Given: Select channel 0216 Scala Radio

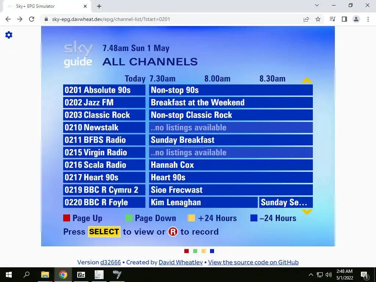Looking at the screenshot, I should [x=104, y=165].
